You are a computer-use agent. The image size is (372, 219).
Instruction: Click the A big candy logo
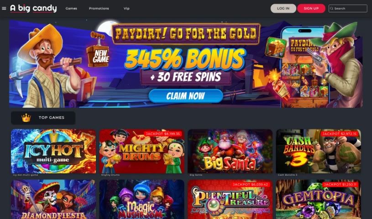(x=33, y=8)
